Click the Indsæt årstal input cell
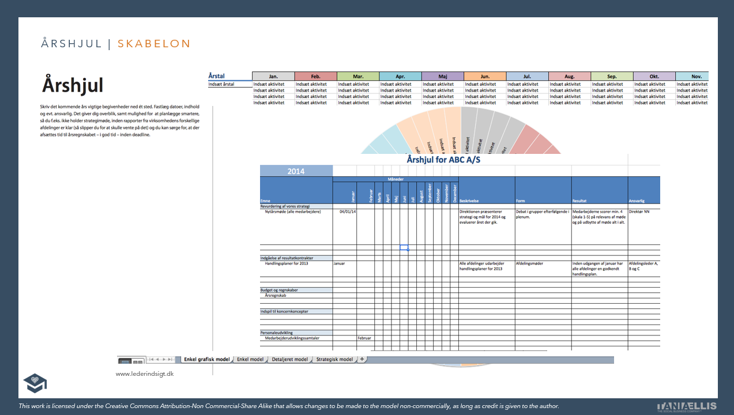This screenshot has height=415, width=734. pos(229,84)
